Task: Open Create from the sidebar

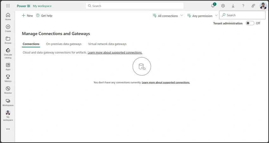Action: pos(8,28)
